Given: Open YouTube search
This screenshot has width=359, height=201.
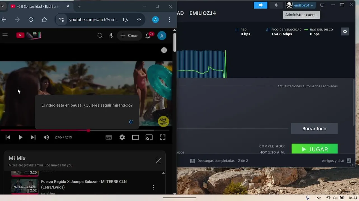Looking at the screenshot, I should pyautogui.click(x=100, y=35).
